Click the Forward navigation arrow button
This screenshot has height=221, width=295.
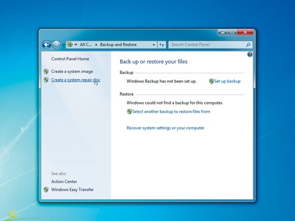(56, 45)
